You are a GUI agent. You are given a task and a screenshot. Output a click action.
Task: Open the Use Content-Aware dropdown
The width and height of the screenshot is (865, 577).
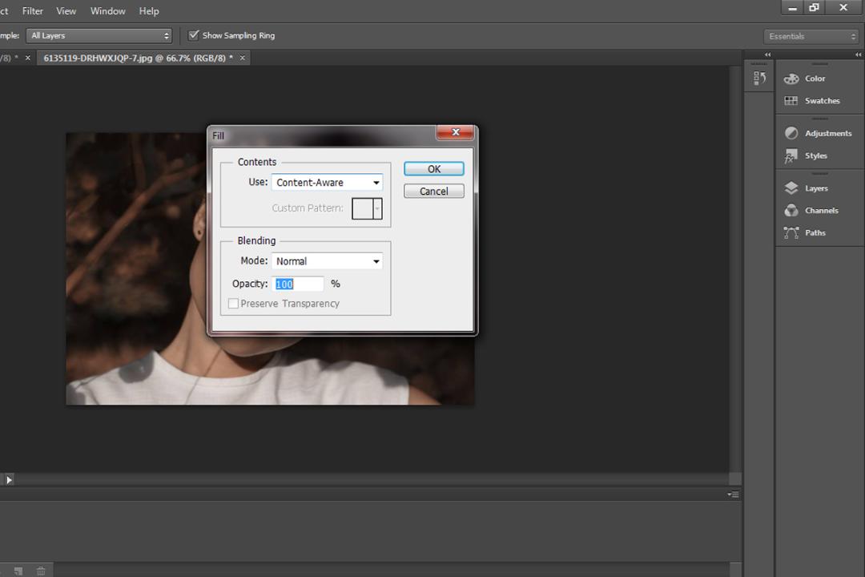pos(327,182)
